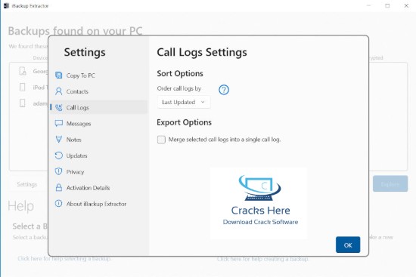Viewport: 416px width, 277px height.
Task: Click the Updates refresh icon
Action: point(59,155)
